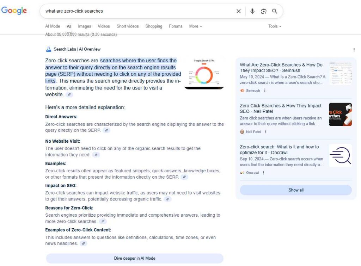Click the 'Semrush' source name
361x266 pixels.
coord(253,91)
